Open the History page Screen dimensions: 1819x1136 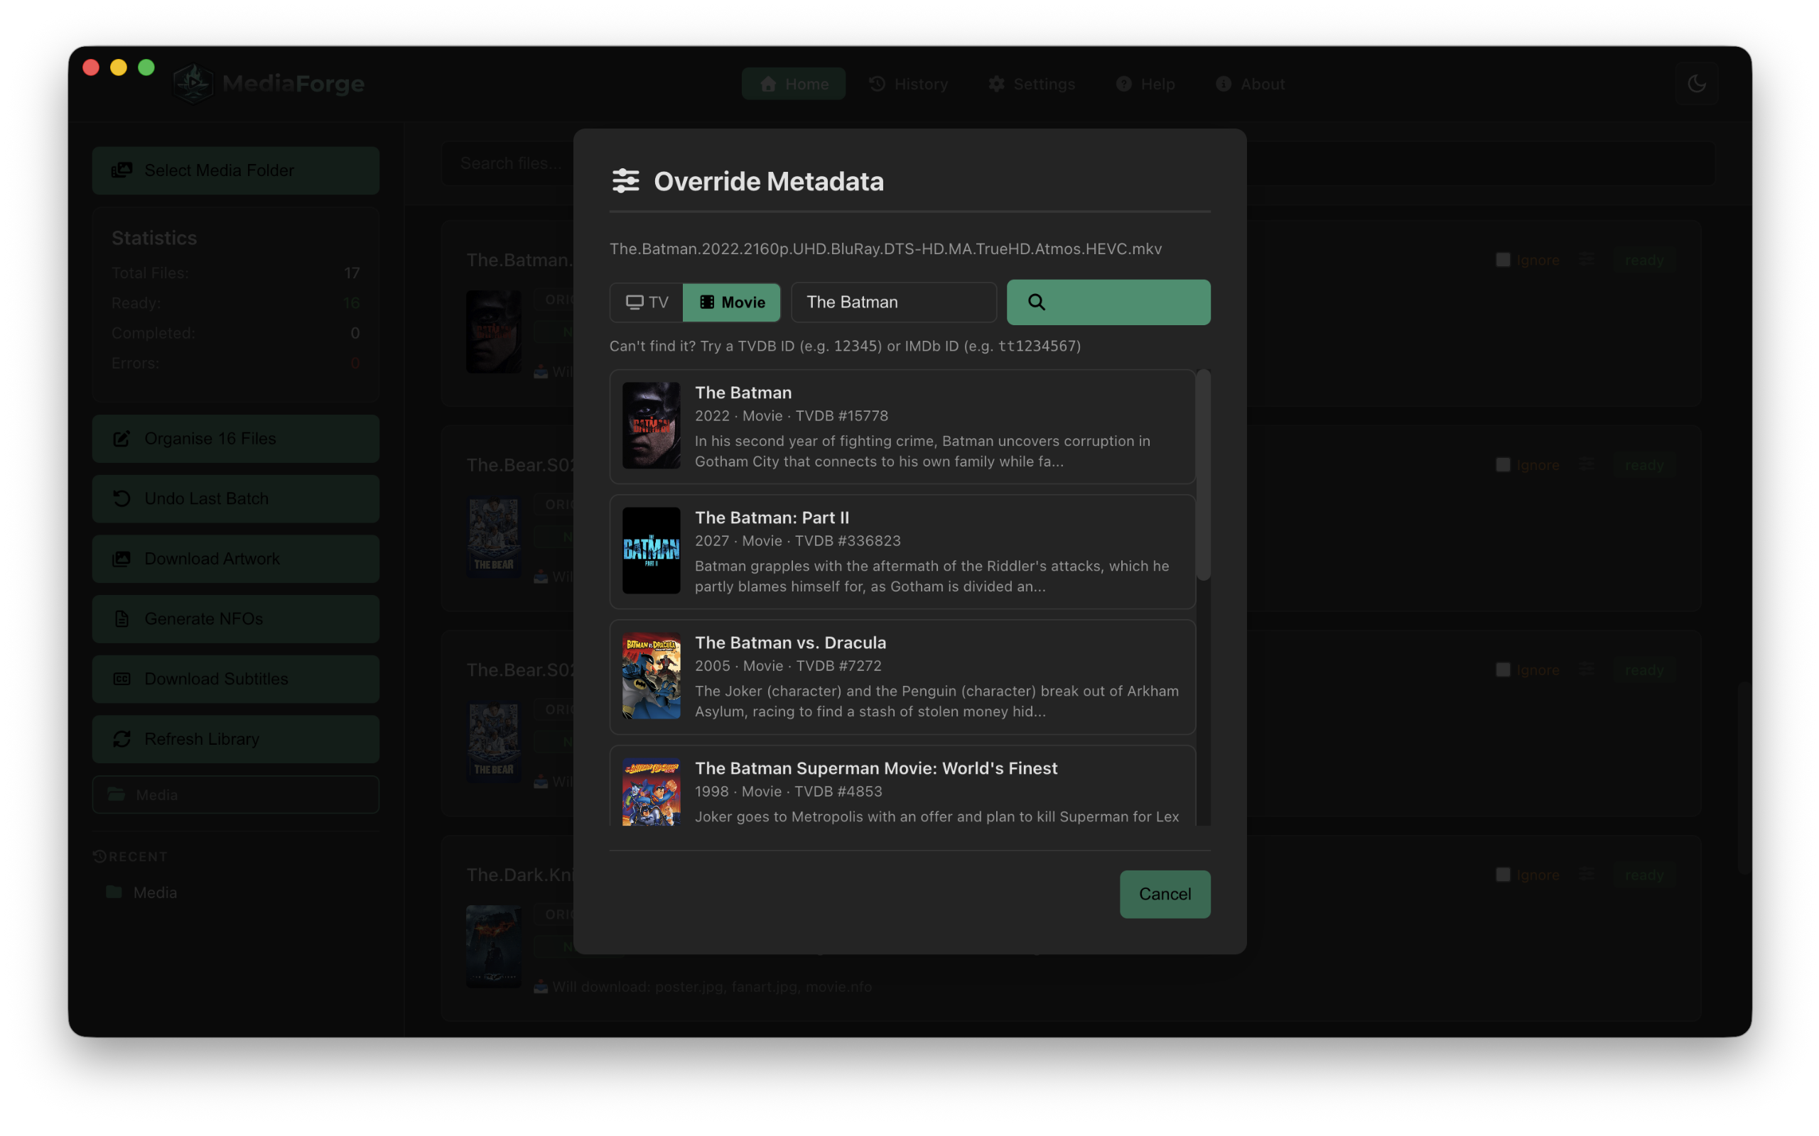[908, 83]
